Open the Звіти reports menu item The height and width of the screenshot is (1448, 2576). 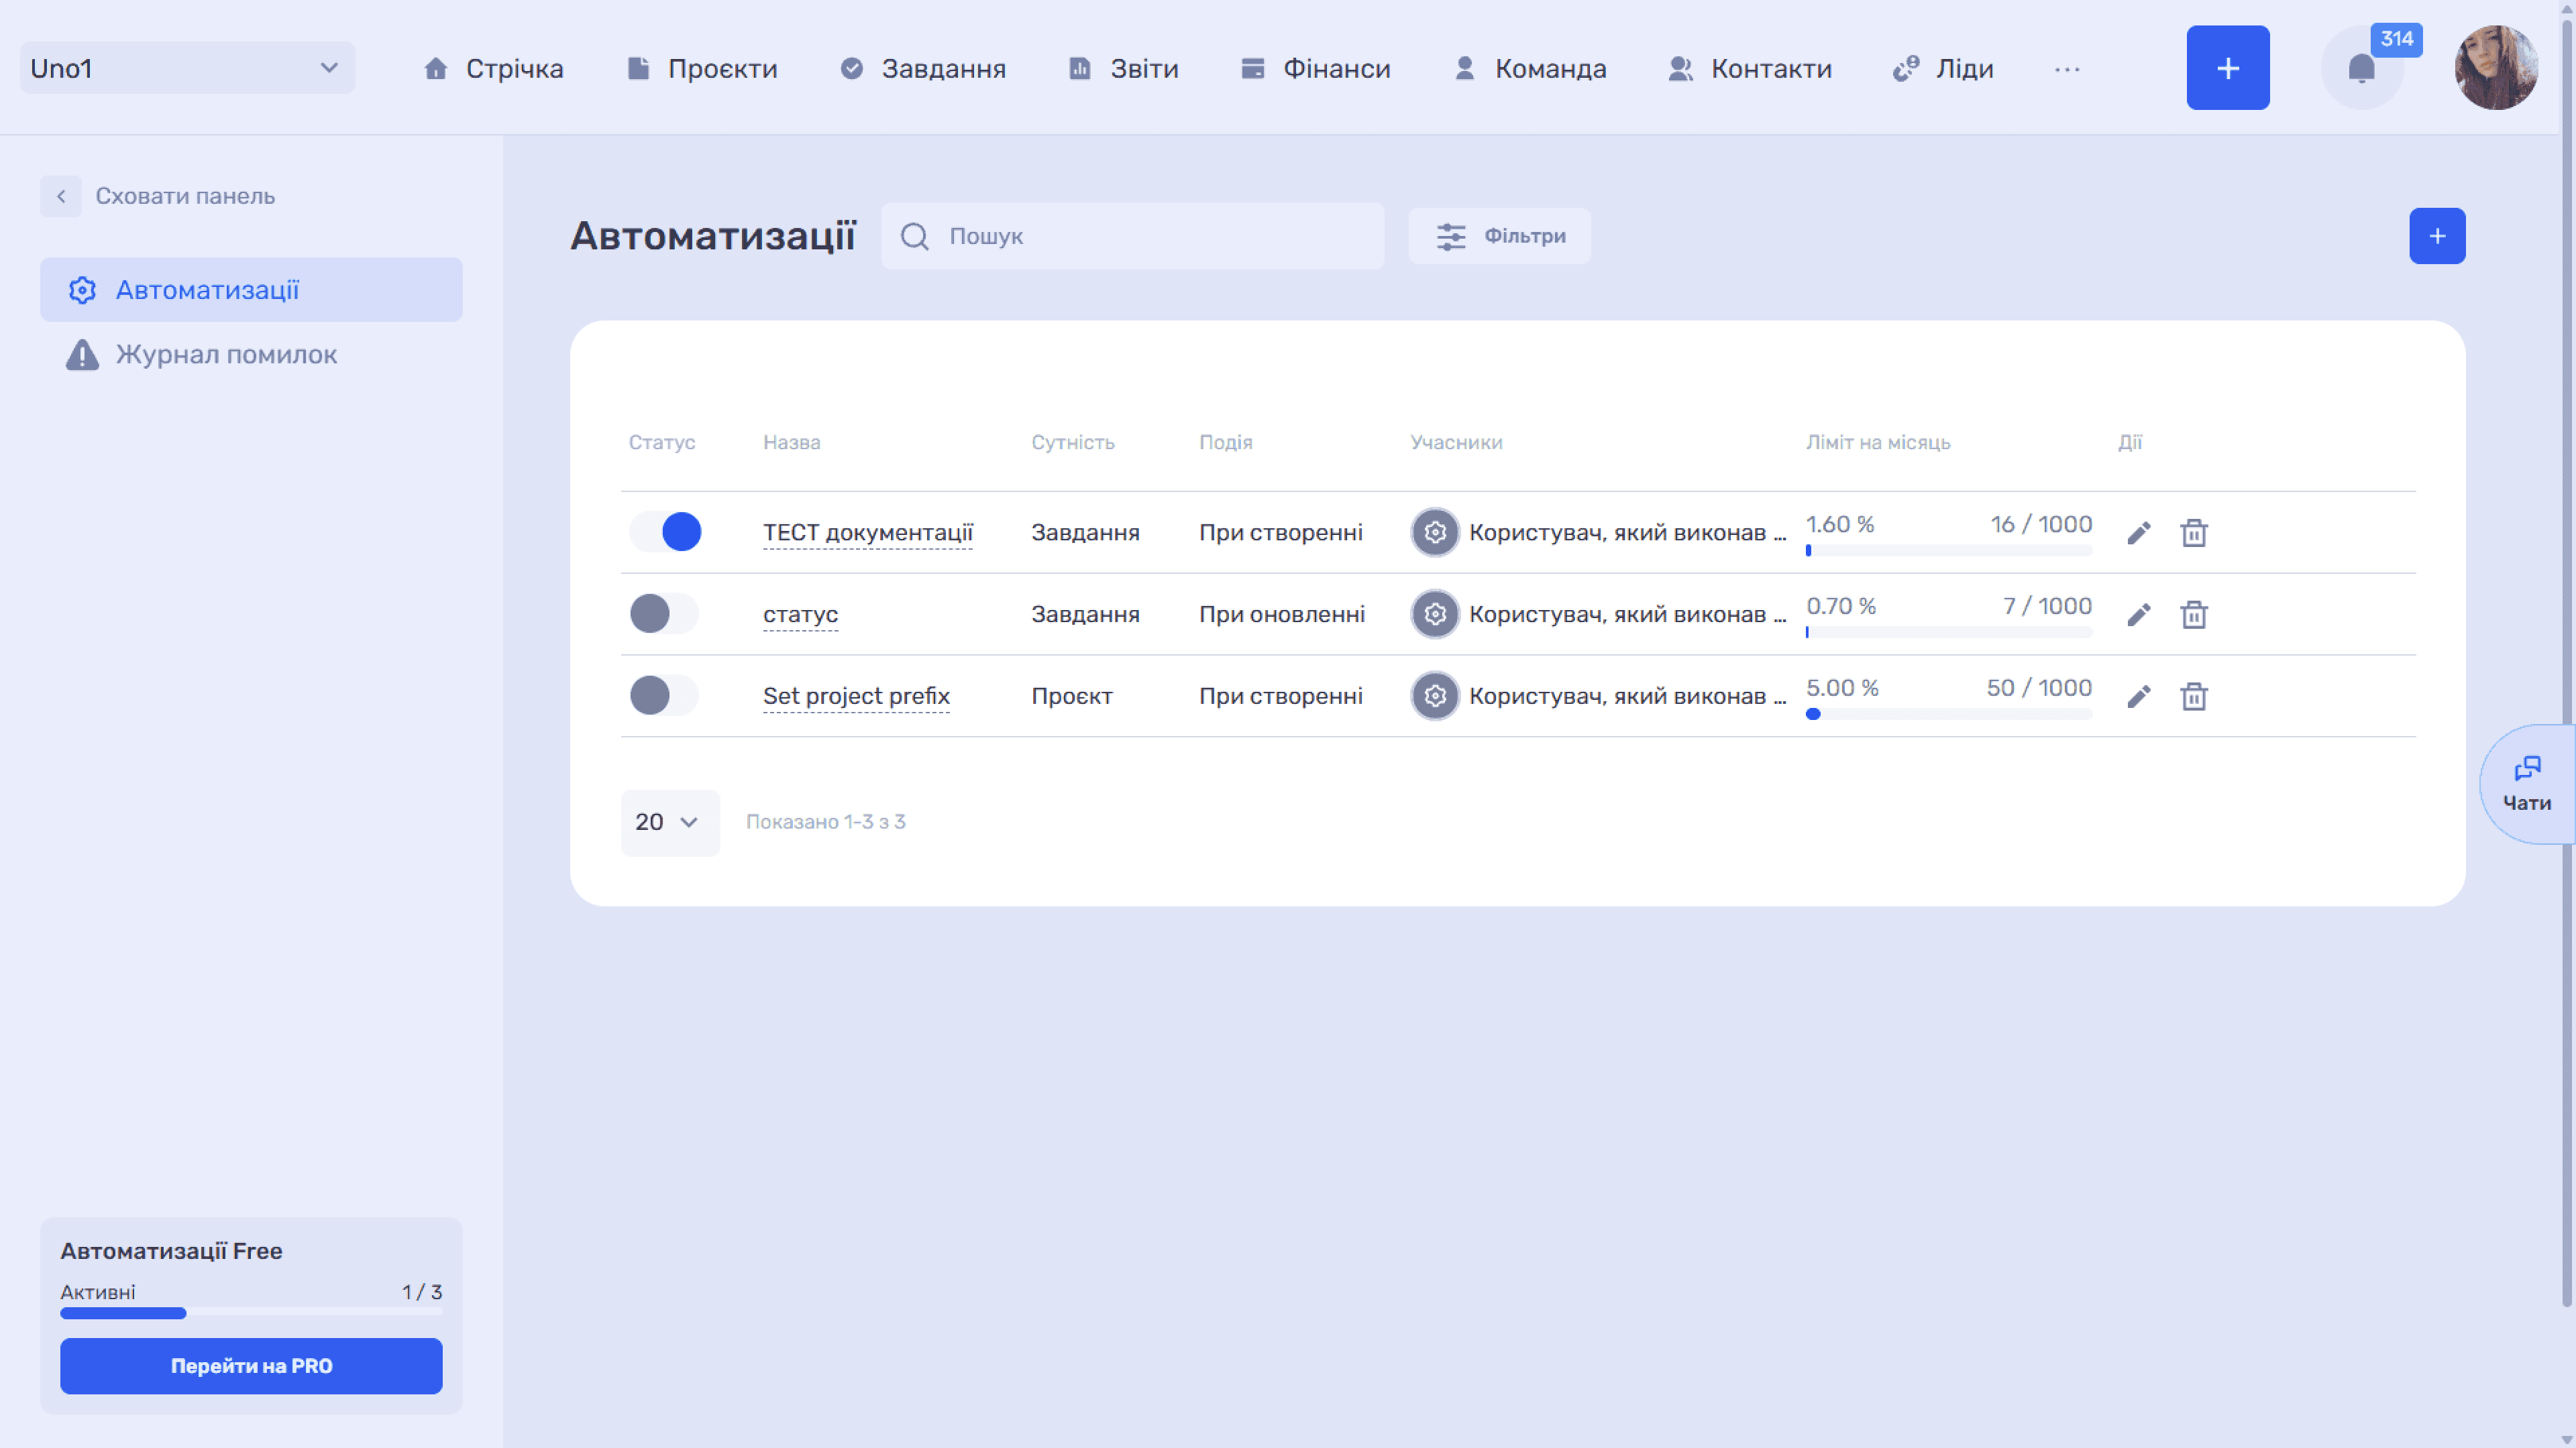1123,68
